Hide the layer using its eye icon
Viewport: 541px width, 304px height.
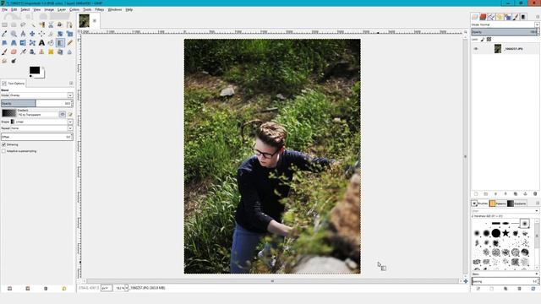click(476, 49)
